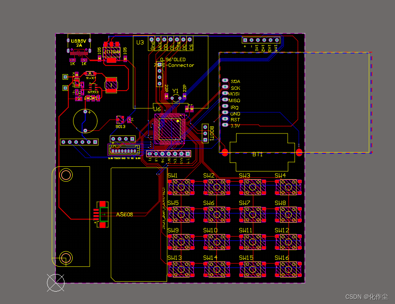Click the RST pin label
This screenshot has height=304, width=395.
point(235,120)
